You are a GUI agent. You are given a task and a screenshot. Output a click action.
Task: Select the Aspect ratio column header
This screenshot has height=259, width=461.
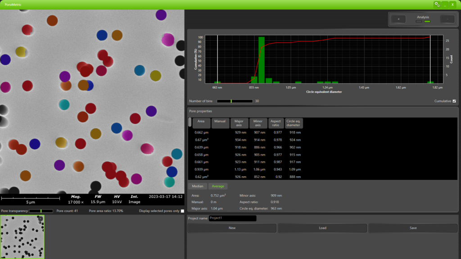pos(276,123)
